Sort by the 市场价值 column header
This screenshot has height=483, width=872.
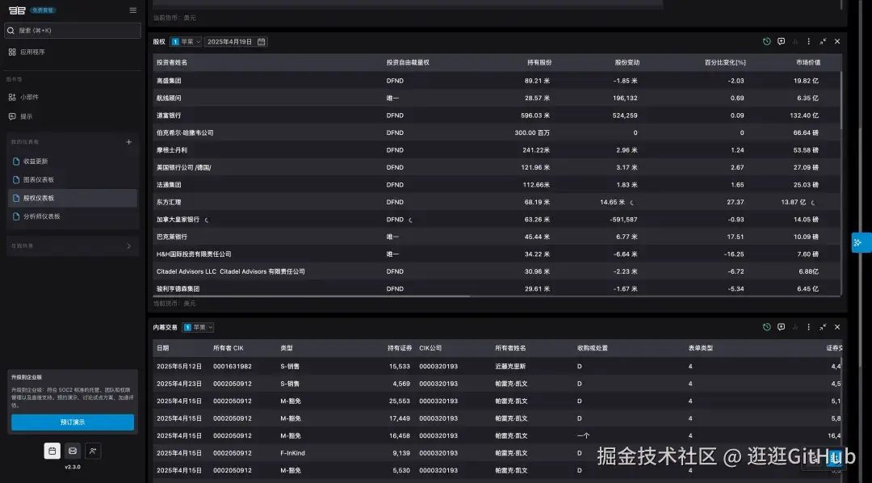808,62
